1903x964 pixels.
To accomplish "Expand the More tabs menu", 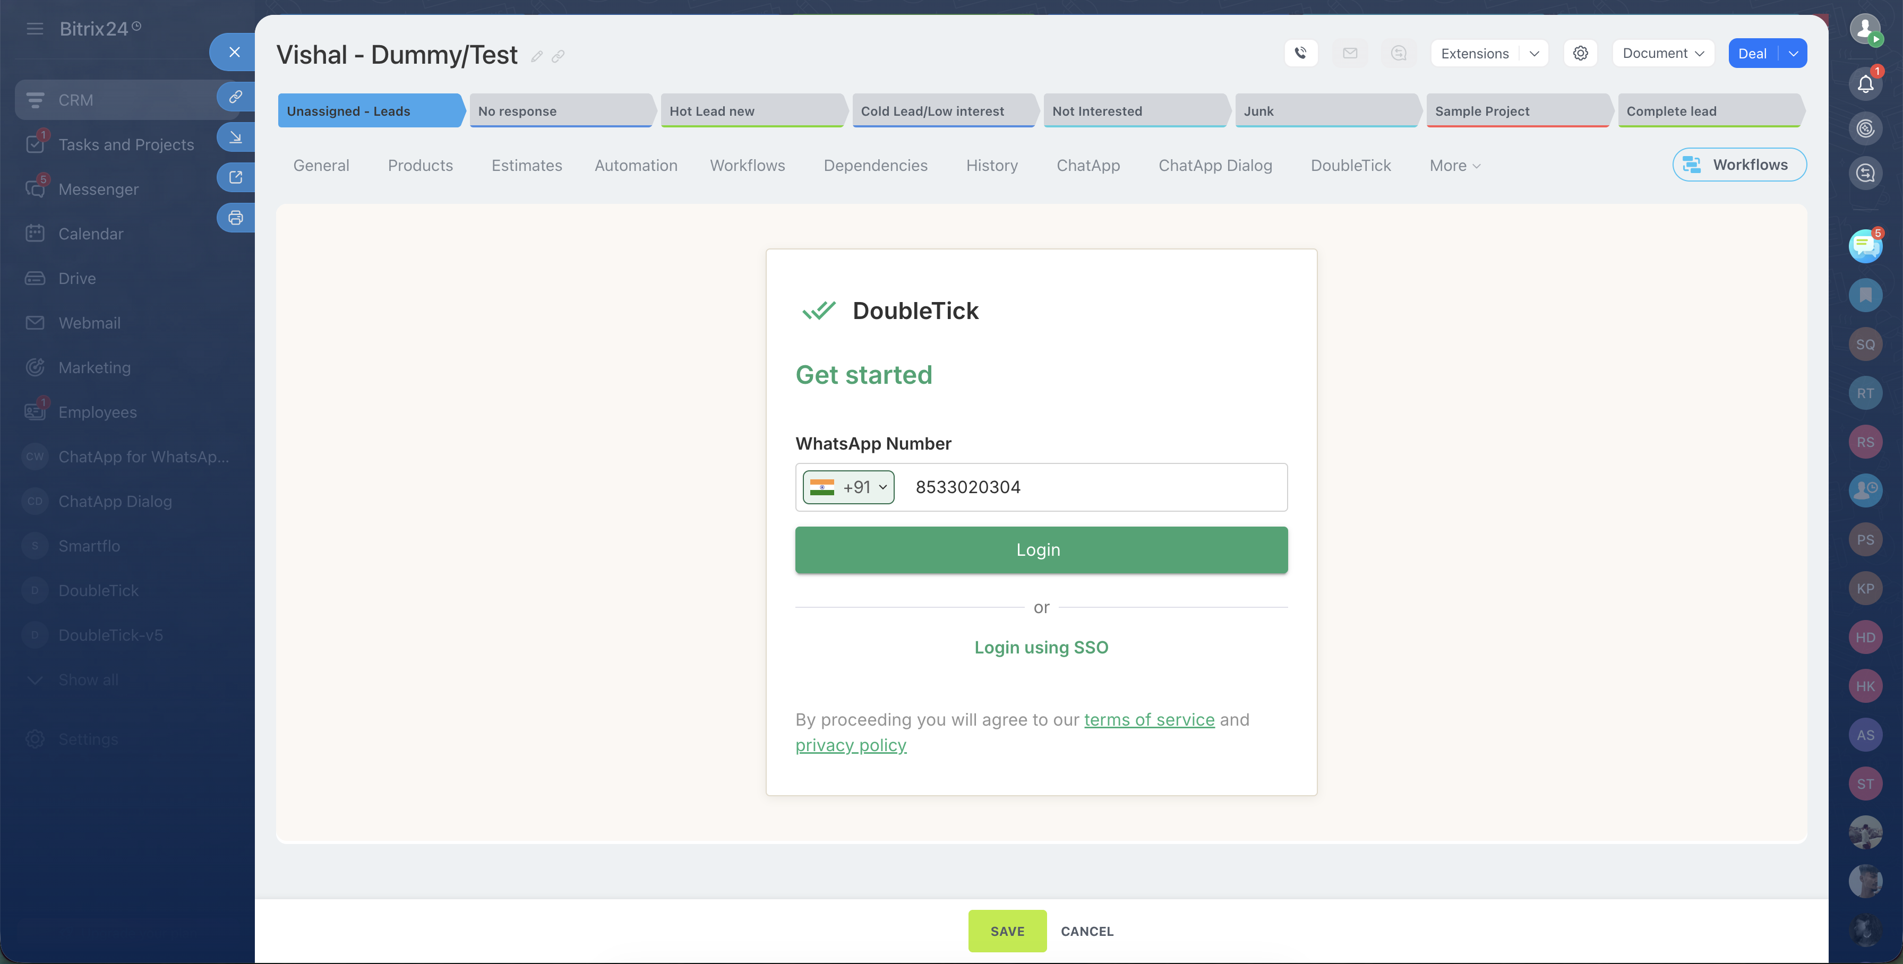I will [1454, 166].
